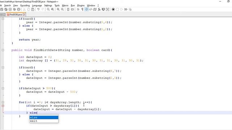Click the Save file toolbar icon
232x130 pixels.
(2, 9)
